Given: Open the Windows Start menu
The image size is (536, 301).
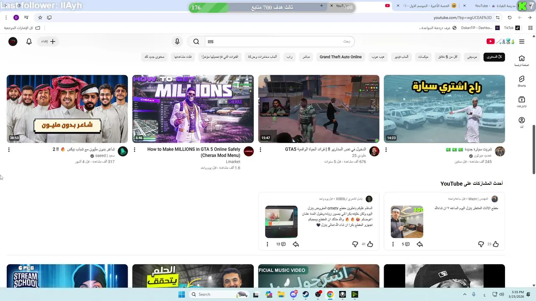Looking at the screenshot, I should pos(181,294).
